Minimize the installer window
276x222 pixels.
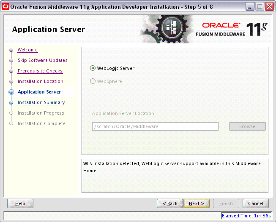tap(250, 7)
